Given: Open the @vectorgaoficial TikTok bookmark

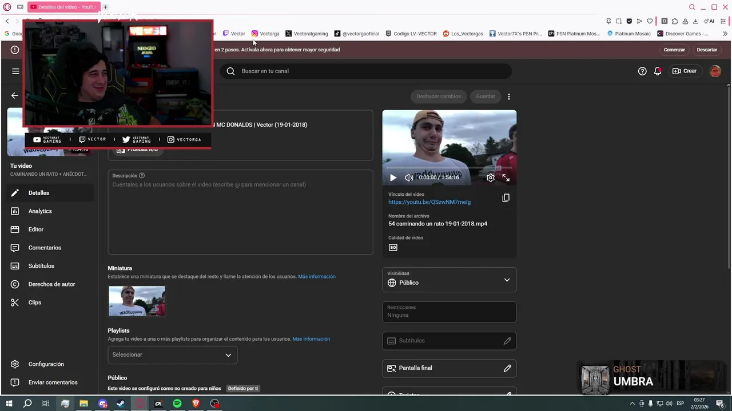Looking at the screenshot, I should (357, 34).
